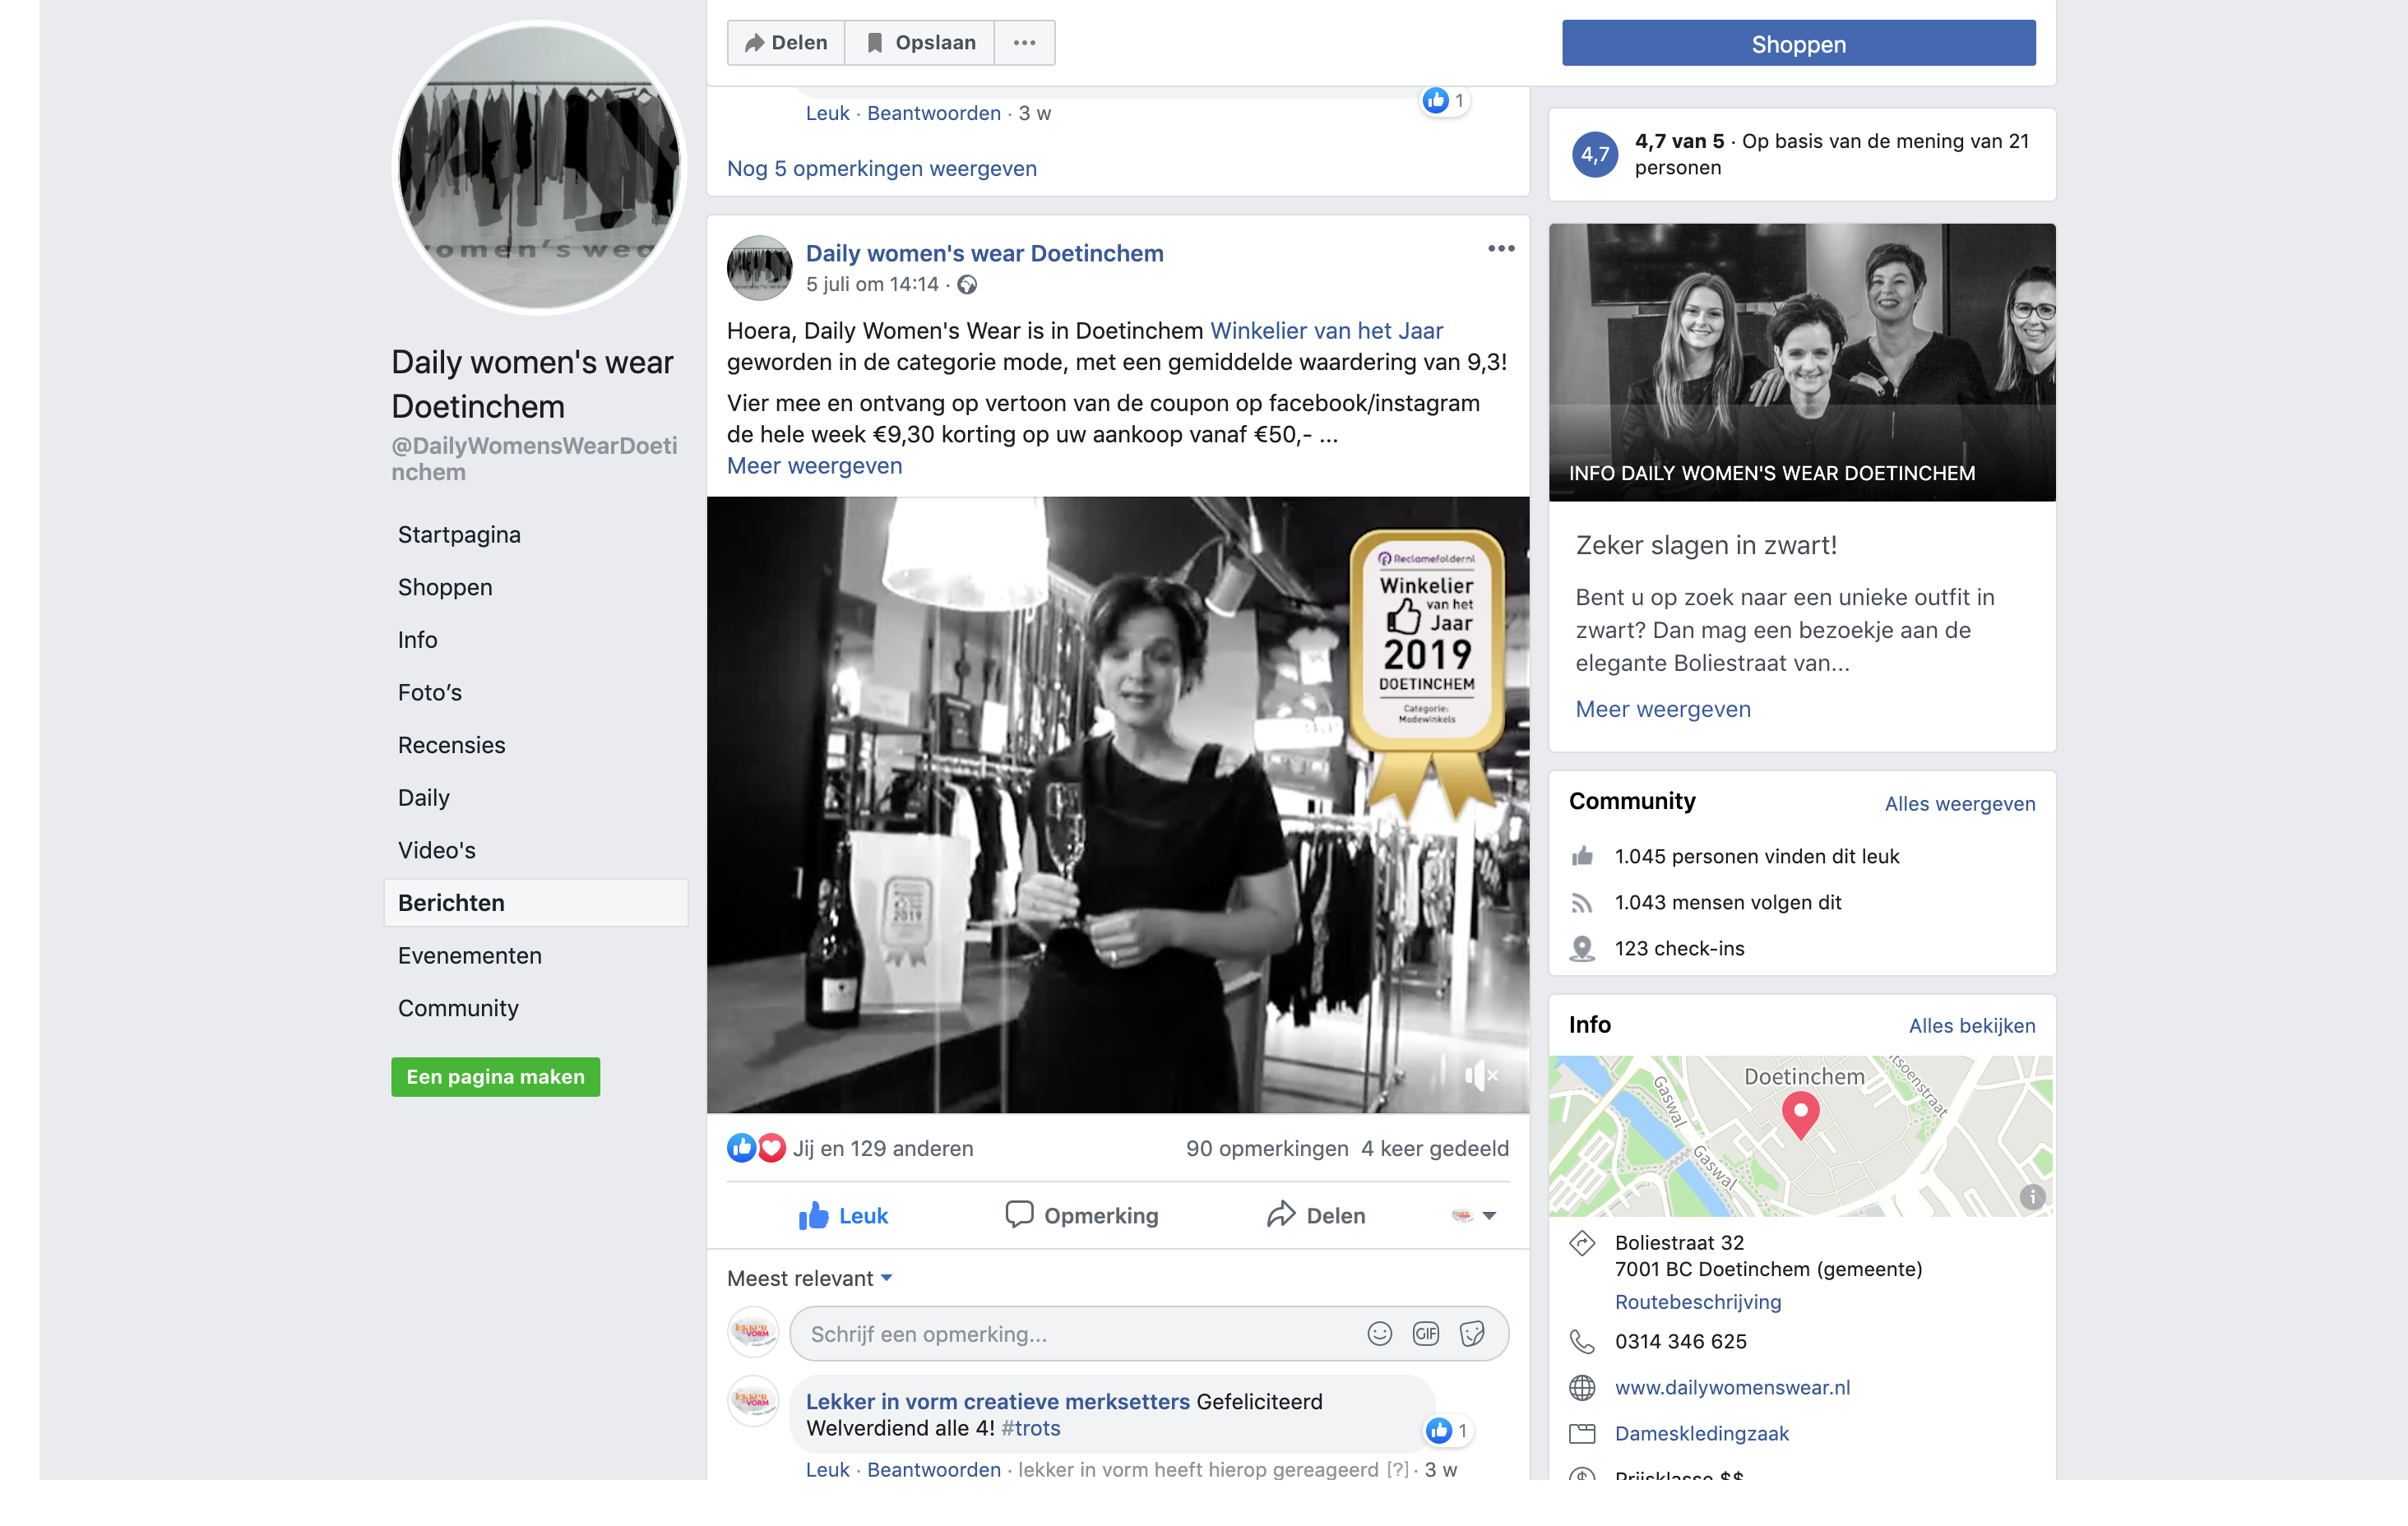Click the Delen share button under the post

[1316, 1216]
